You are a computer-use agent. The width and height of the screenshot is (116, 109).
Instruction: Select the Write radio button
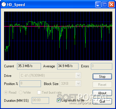click(20, 93)
